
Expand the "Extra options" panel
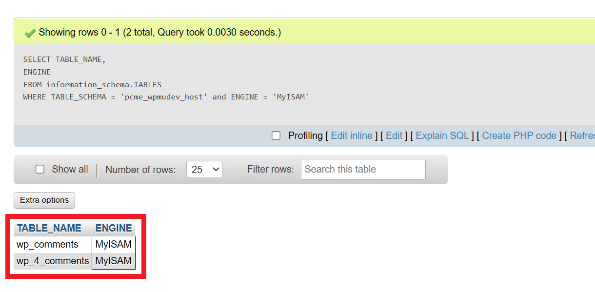(x=44, y=200)
